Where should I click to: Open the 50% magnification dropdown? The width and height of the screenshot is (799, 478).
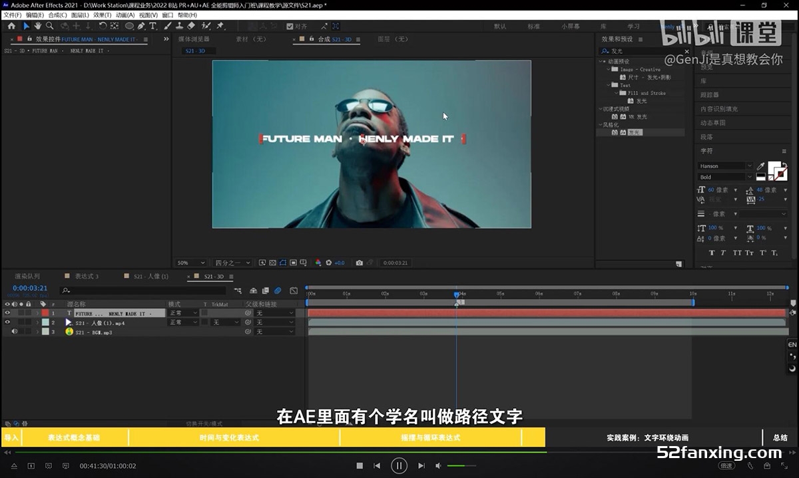(x=191, y=263)
